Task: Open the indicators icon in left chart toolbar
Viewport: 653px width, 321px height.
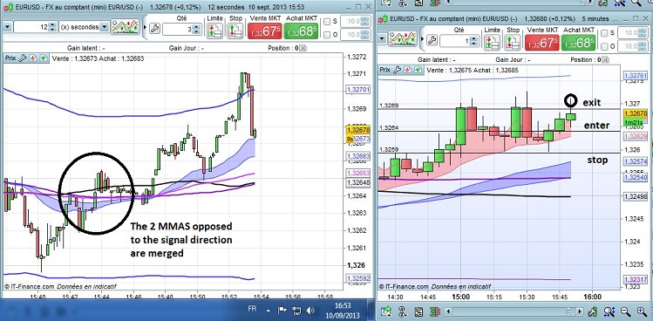Action: click(126, 28)
